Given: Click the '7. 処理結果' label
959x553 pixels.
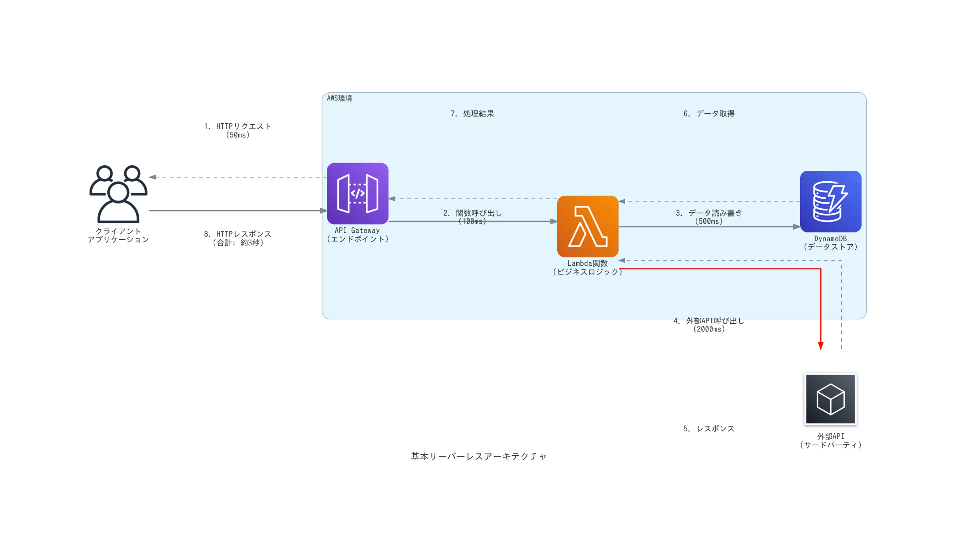Looking at the screenshot, I should 473,113.
